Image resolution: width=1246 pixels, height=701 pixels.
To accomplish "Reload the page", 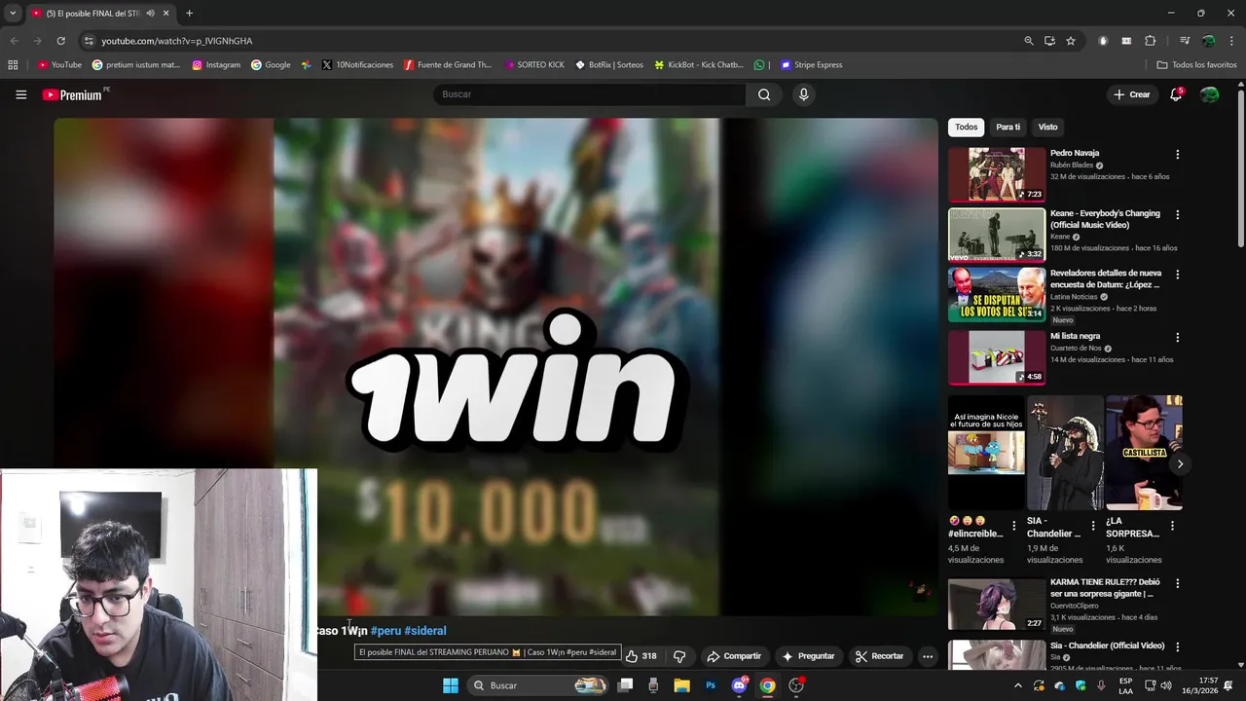I will click(x=60, y=41).
